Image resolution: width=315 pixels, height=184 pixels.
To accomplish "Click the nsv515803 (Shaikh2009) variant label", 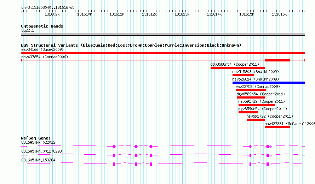I will [256, 72].
